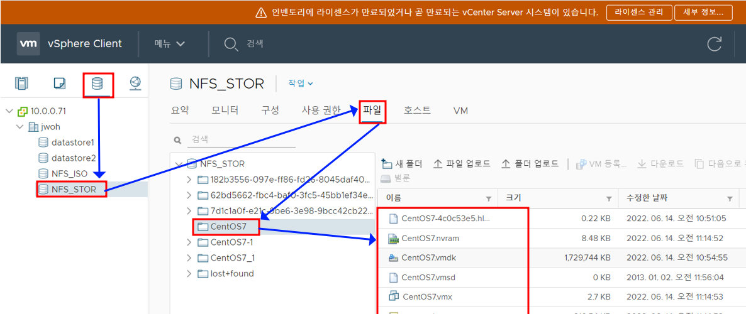Click the 8.48 KB size cell
The image size is (746, 314).
click(596, 238)
